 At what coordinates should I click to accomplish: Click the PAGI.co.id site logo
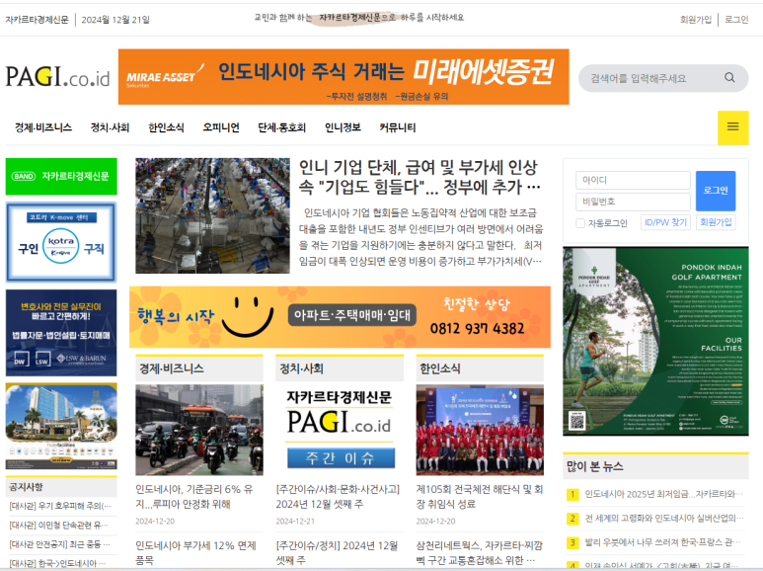pyautogui.click(x=58, y=77)
